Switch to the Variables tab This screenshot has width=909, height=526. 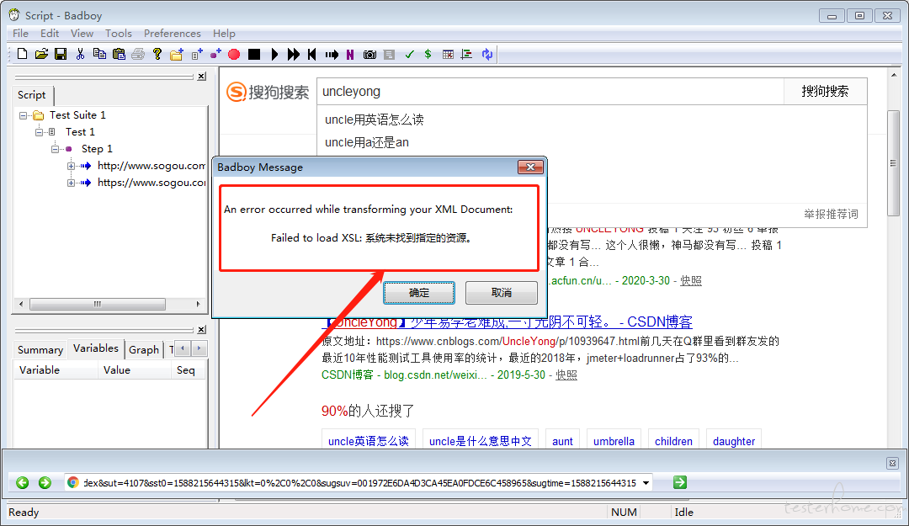tap(96, 348)
